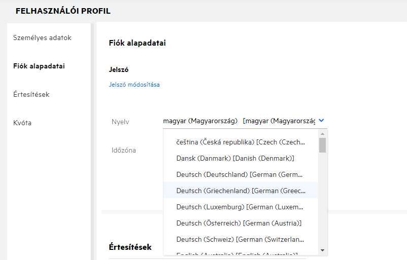Image resolution: width=407 pixels, height=260 pixels.
Task: Choose Deutsch (Griechenland) from the list
Action: coord(241,191)
